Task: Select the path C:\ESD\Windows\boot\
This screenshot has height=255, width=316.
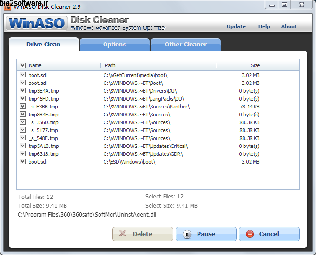Action: [129, 162]
